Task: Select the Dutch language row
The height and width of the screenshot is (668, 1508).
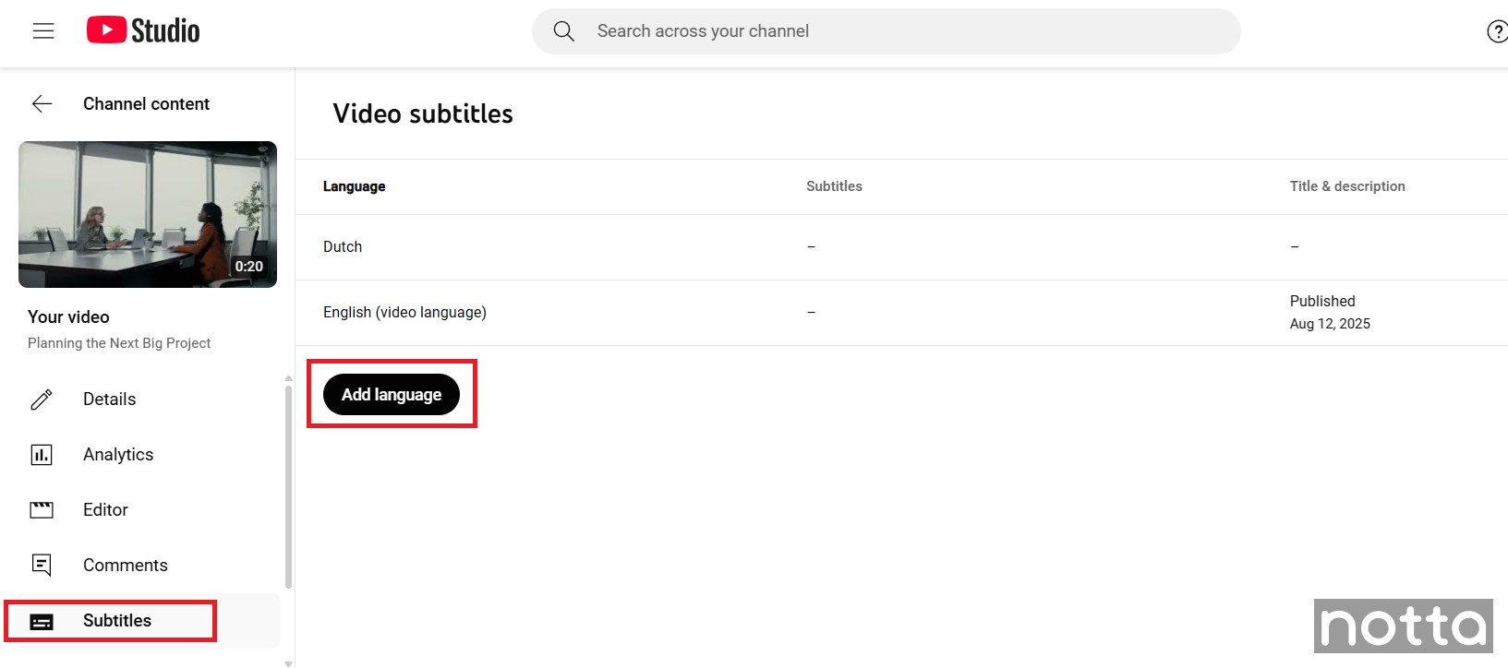Action: pyautogui.click(x=343, y=247)
